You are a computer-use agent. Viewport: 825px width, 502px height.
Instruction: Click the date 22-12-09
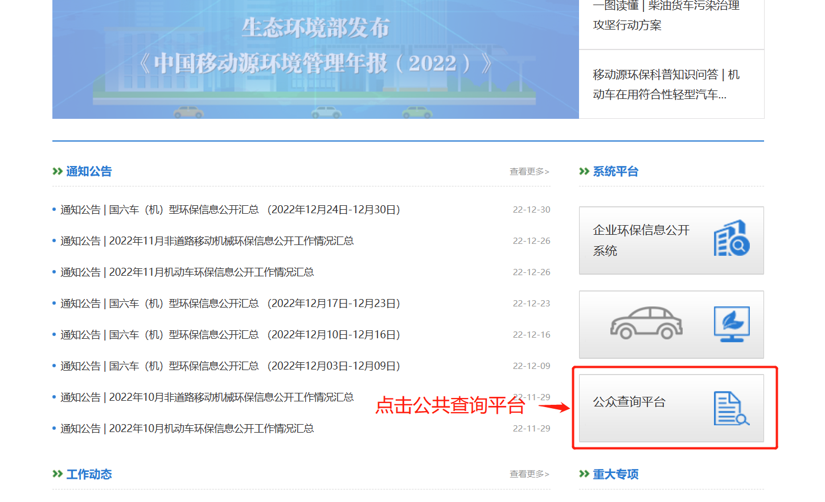(x=531, y=366)
